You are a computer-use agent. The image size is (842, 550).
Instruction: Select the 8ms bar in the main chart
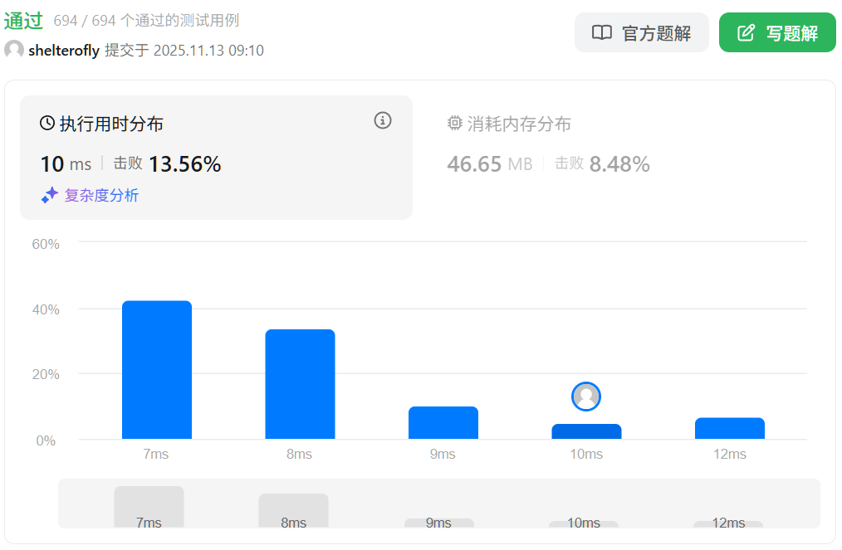coord(300,384)
